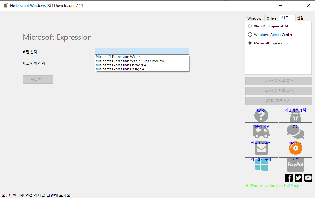The height and width of the screenshot is (198, 315).
Task: Click the (기타) 링크 복사 button
Action: tap(279, 101)
